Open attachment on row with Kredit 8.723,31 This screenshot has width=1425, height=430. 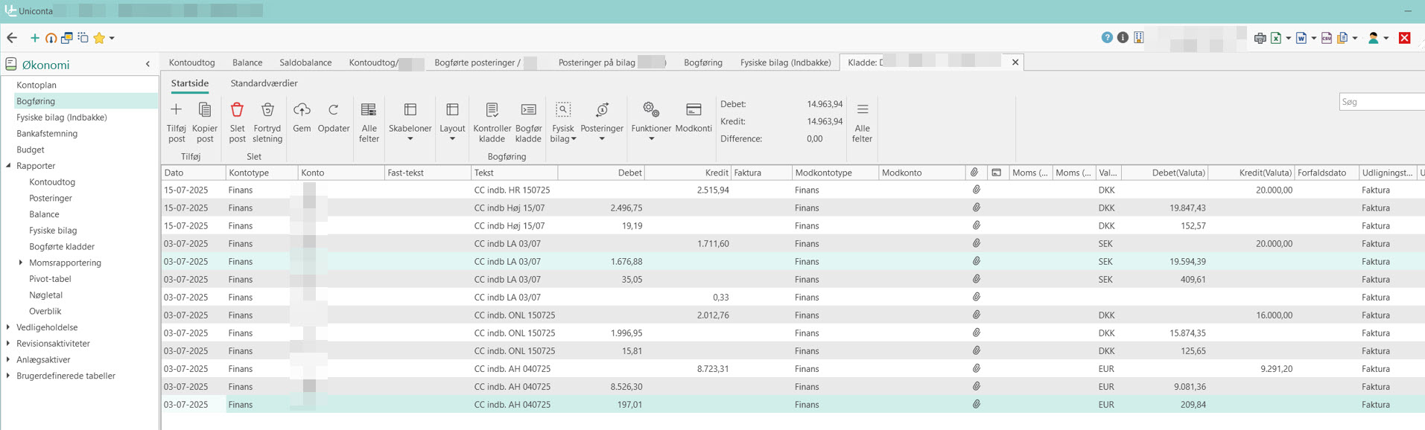click(976, 368)
